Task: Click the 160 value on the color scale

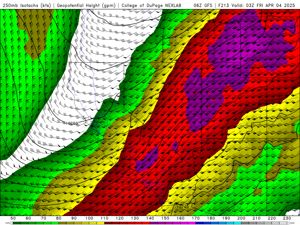Action: pos(180,218)
